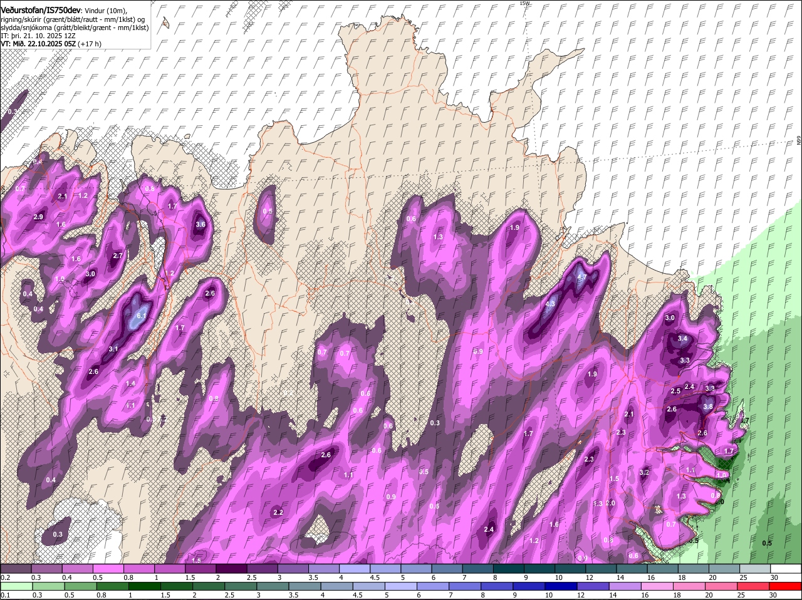This screenshot has width=802, height=600.
Task: Select the upper legend swatch labelled 1.5
Action: point(200,569)
